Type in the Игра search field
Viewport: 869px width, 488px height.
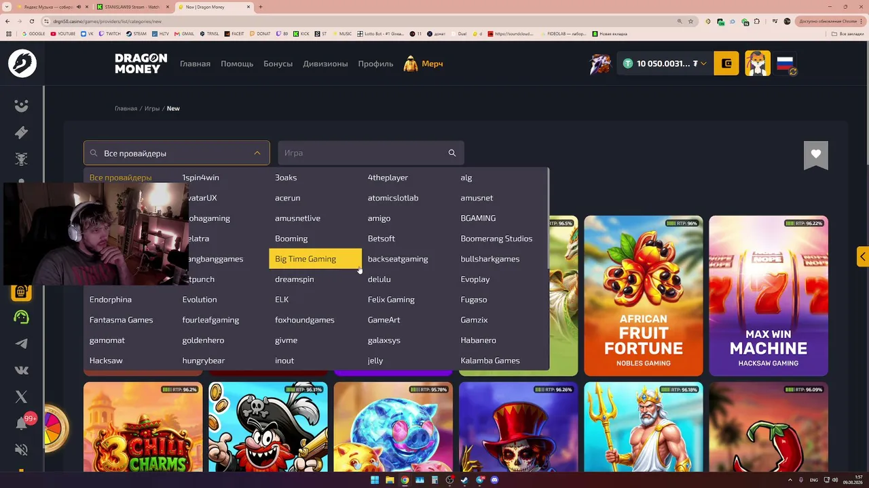tap(371, 153)
